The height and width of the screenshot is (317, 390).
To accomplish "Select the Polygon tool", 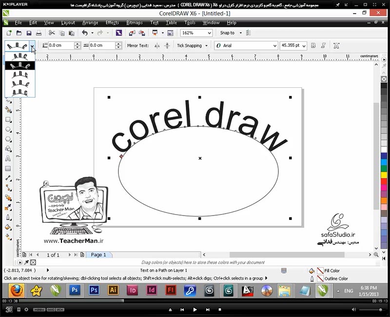I will pos(8,139).
